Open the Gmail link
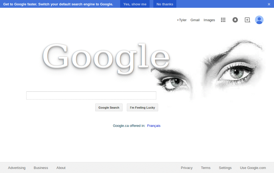 pos(195,20)
